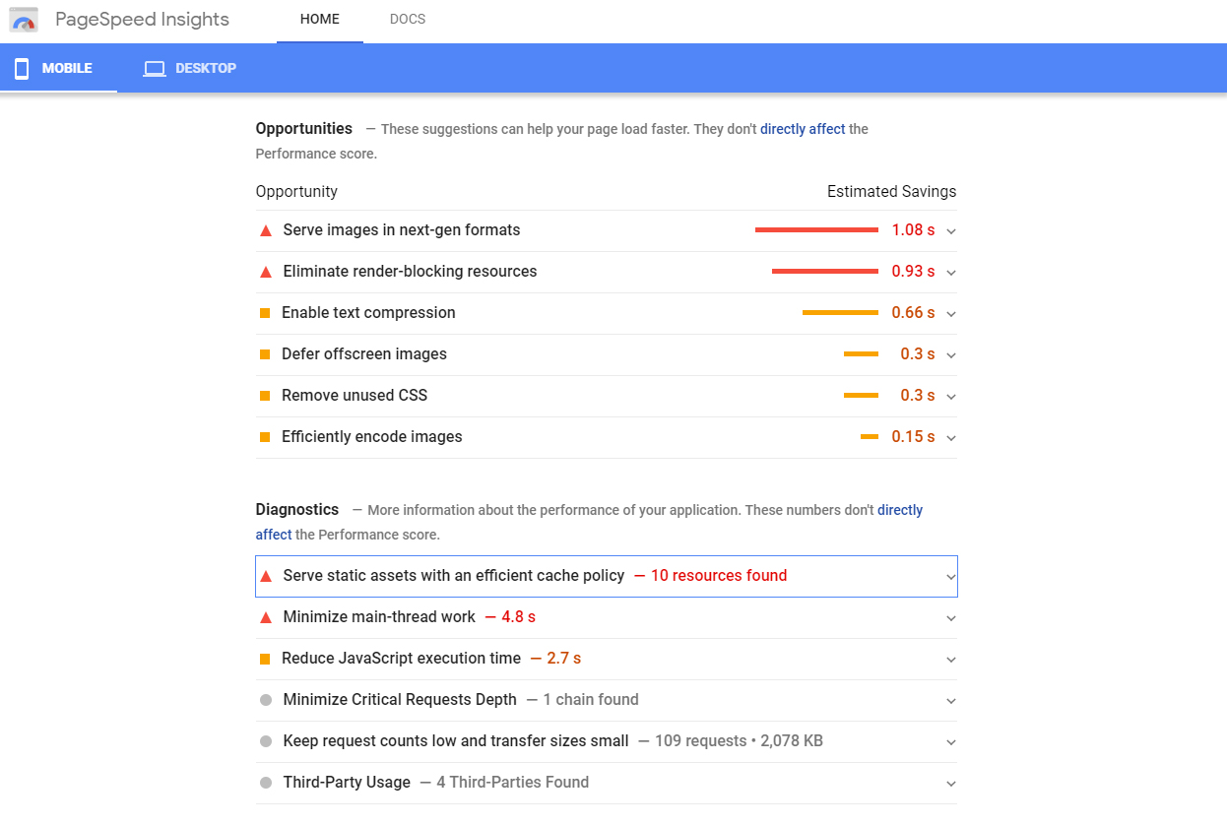This screenshot has height=825, width=1227.
Task: Click the PageSpeed Insights logo icon
Action: coord(24,20)
